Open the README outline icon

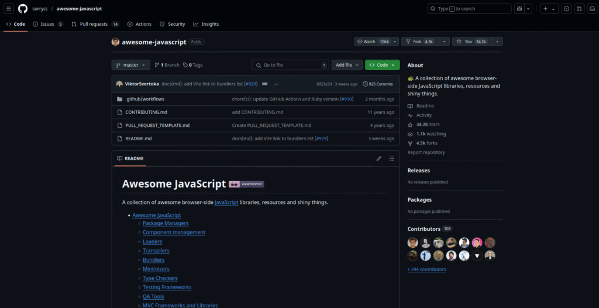coord(391,158)
